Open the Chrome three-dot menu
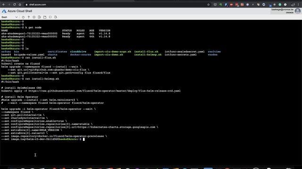 (x=298, y=4)
